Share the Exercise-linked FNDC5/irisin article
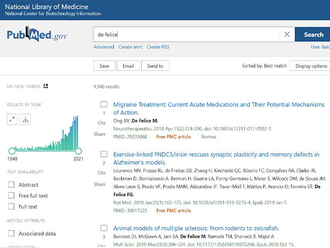Viewport: 330px width, 248px height. point(100,184)
